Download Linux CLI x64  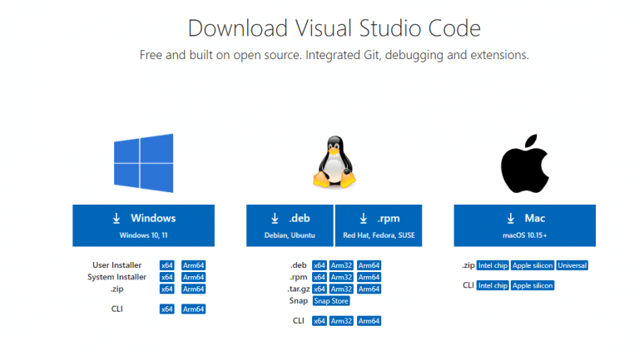click(319, 320)
